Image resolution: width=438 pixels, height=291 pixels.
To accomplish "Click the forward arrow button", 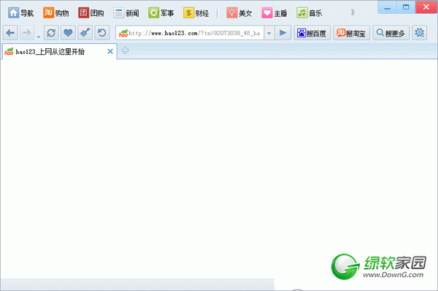I will click(27, 33).
